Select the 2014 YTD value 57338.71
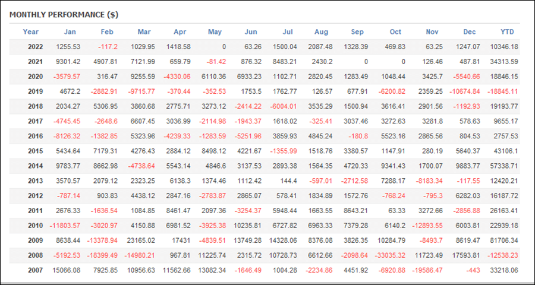The width and height of the screenshot is (535, 285). (504, 166)
